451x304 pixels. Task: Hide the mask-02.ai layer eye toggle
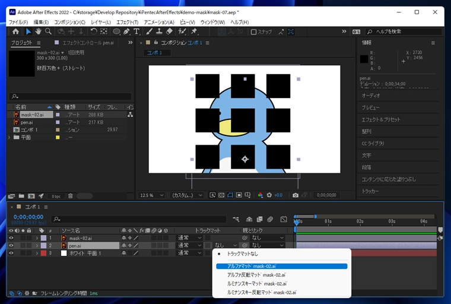(11, 237)
